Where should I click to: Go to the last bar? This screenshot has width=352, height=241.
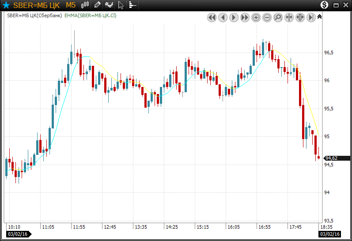(x=311, y=18)
